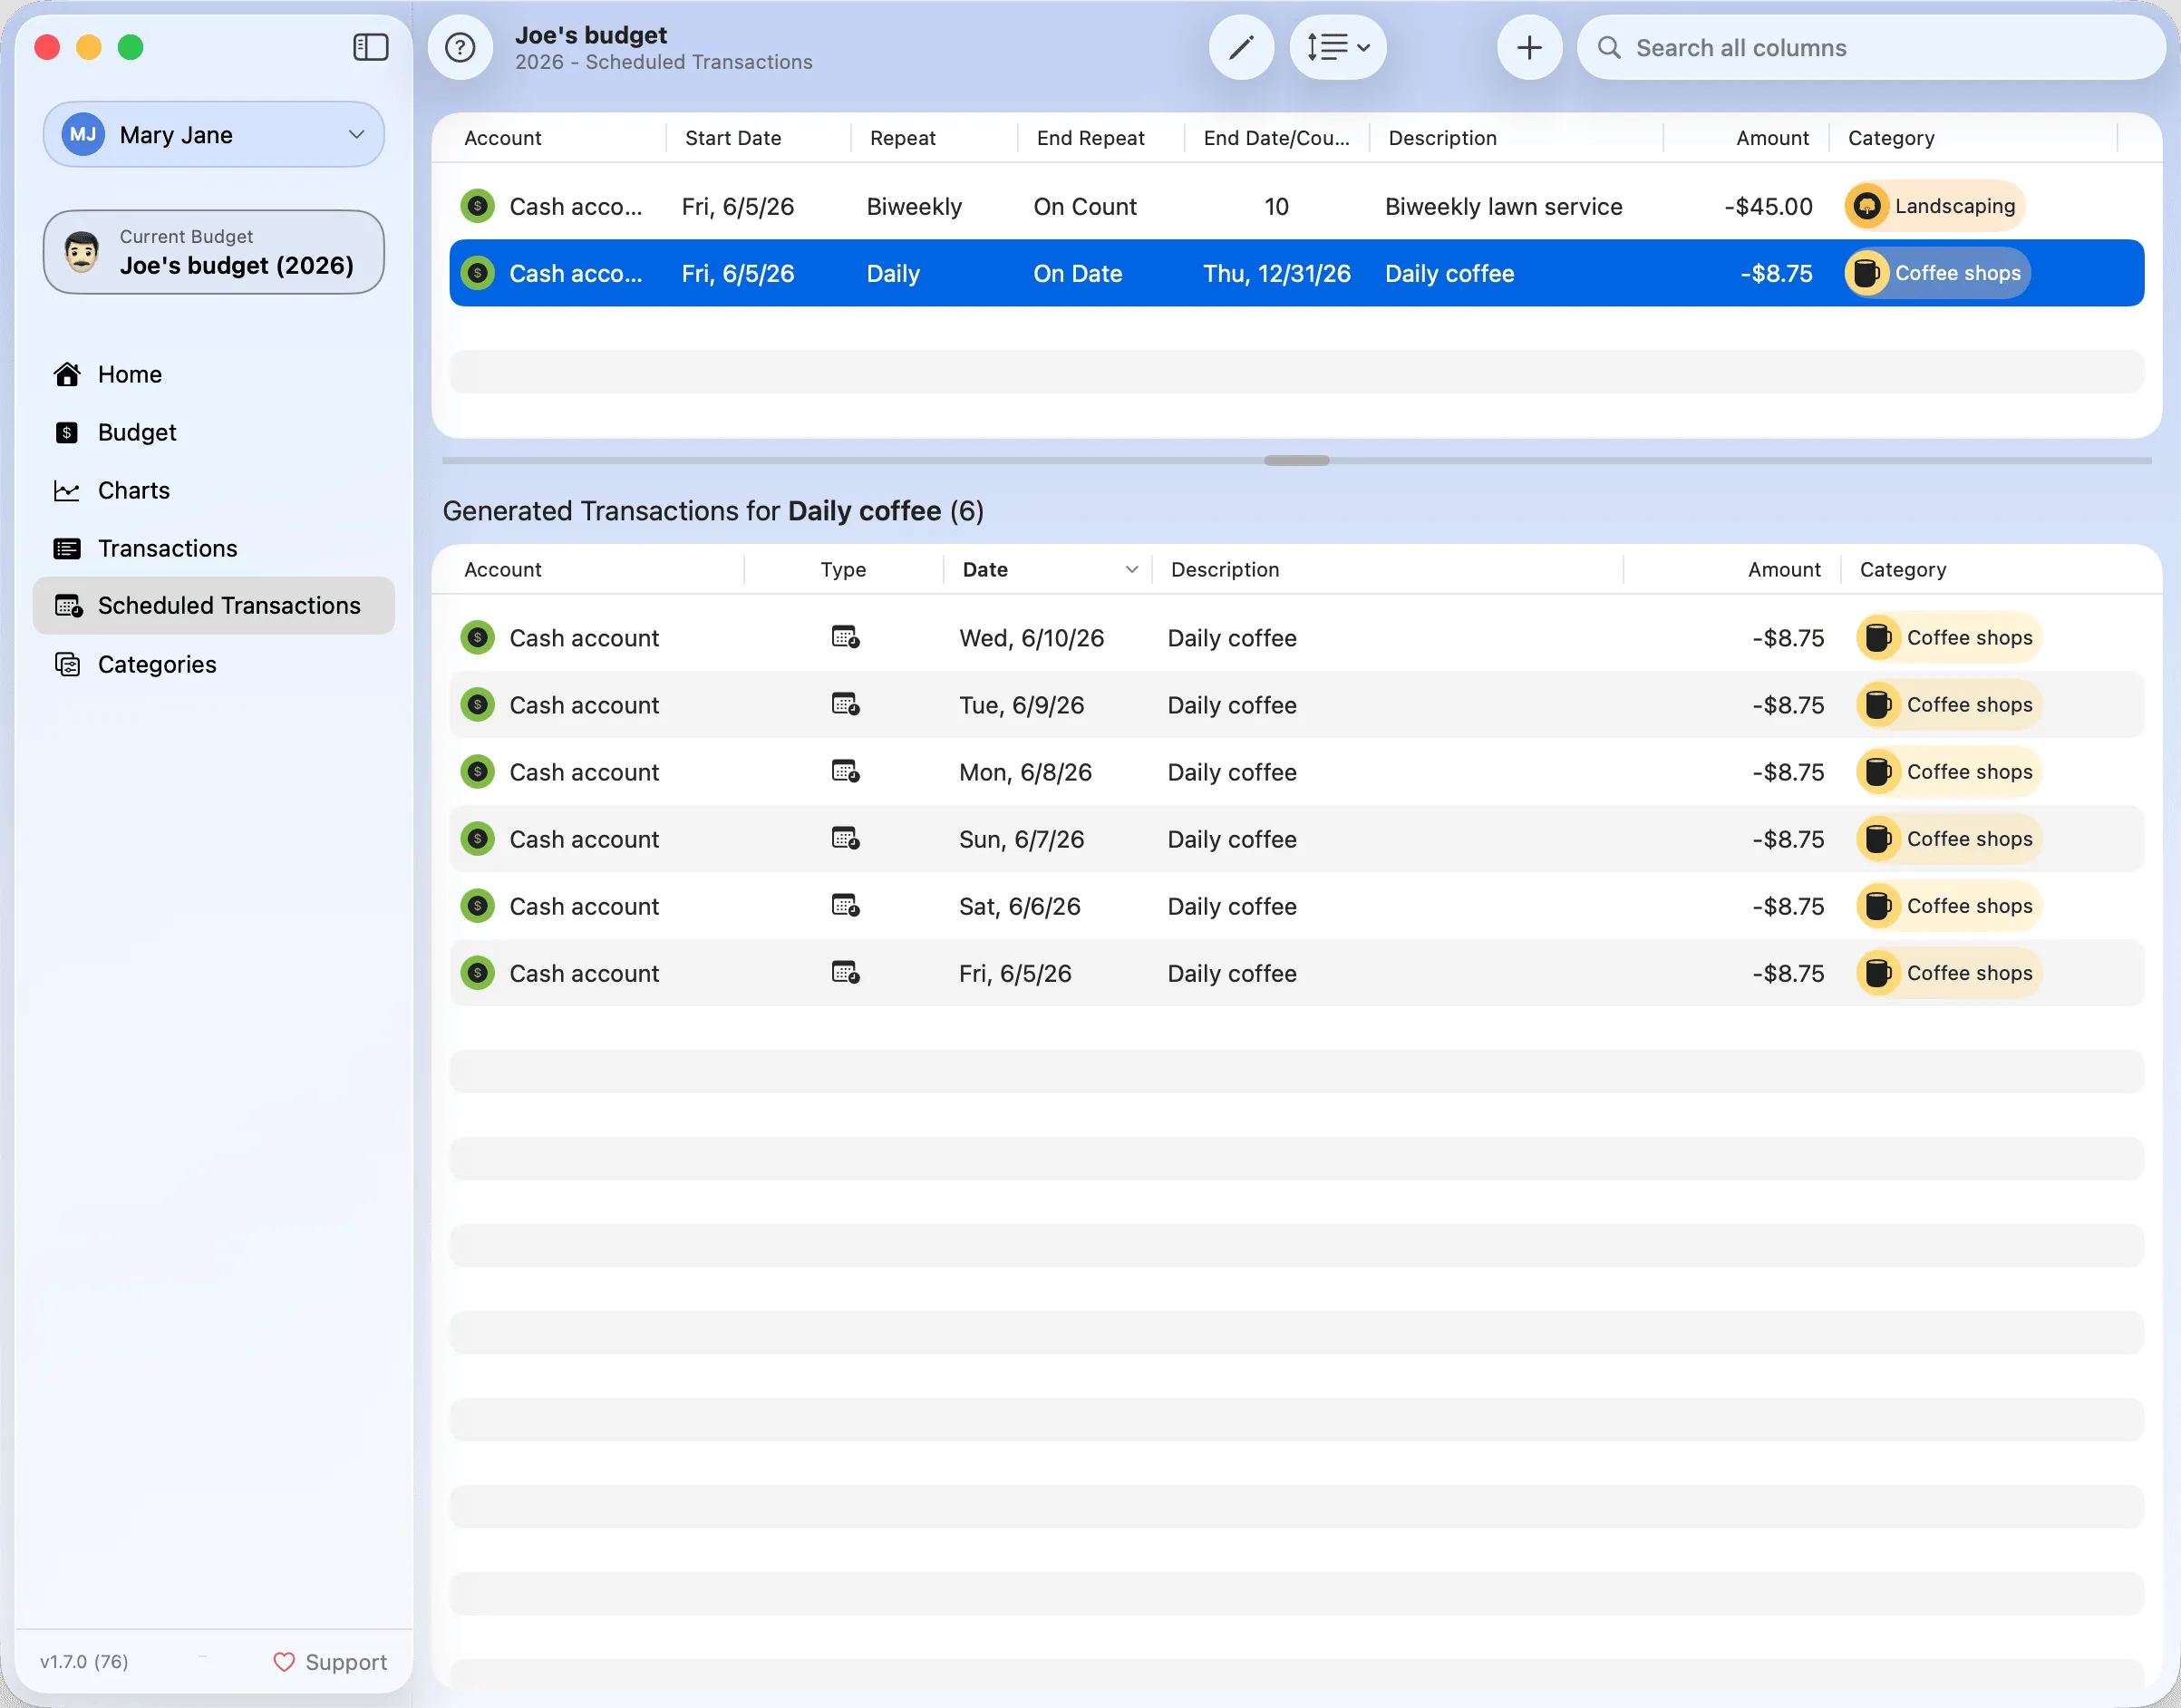Screen dimensions: 2181x1708
Task: Adjust the split pane divider handle
Action: [x=1296, y=460]
